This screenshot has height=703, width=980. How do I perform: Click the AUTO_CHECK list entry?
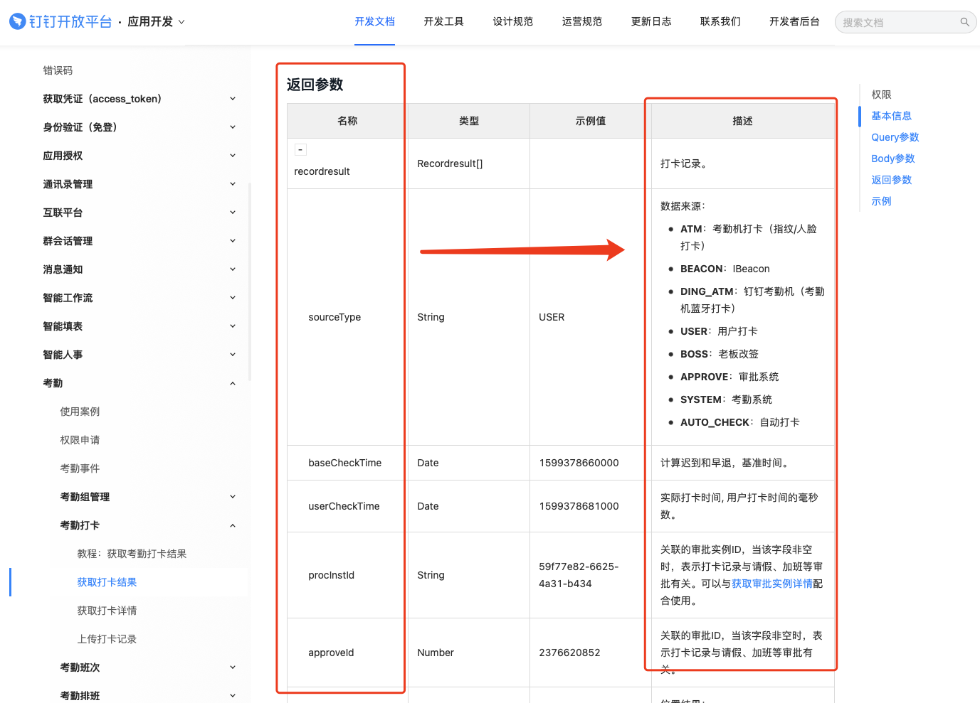click(x=740, y=422)
